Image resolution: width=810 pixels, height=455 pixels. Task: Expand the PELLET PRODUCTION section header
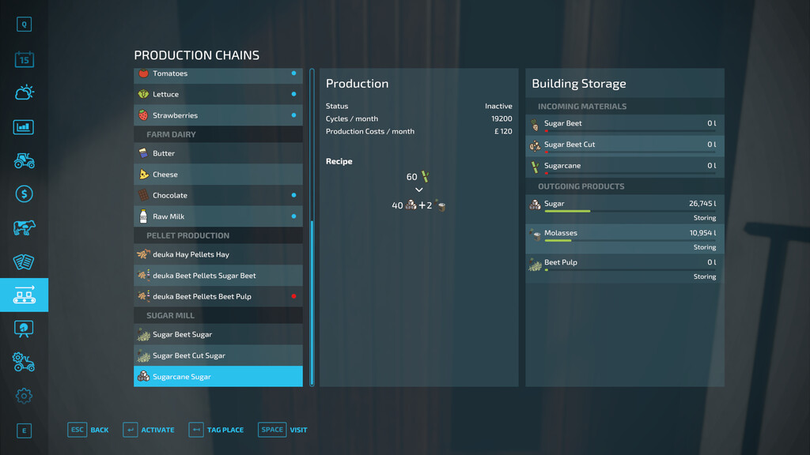click(218, 235)
